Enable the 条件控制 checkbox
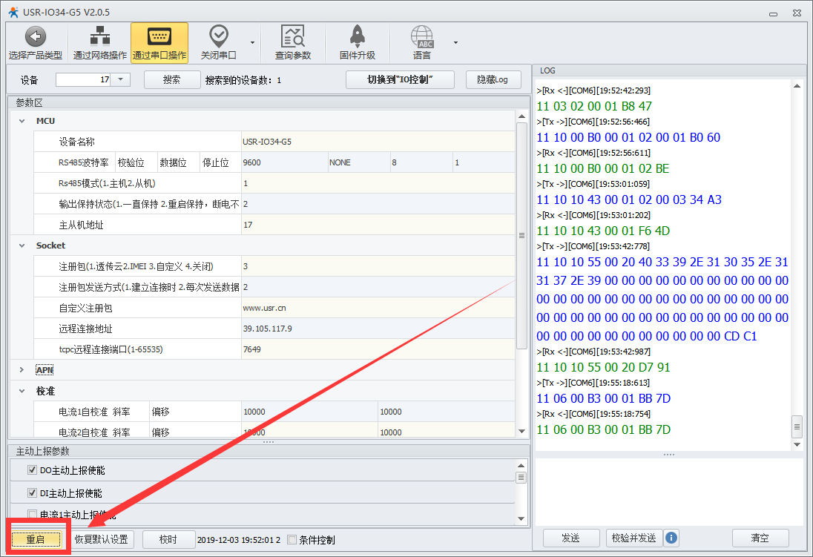Image resolution: width=813 pixels, height=557 pixels. [x=292, y=540]
